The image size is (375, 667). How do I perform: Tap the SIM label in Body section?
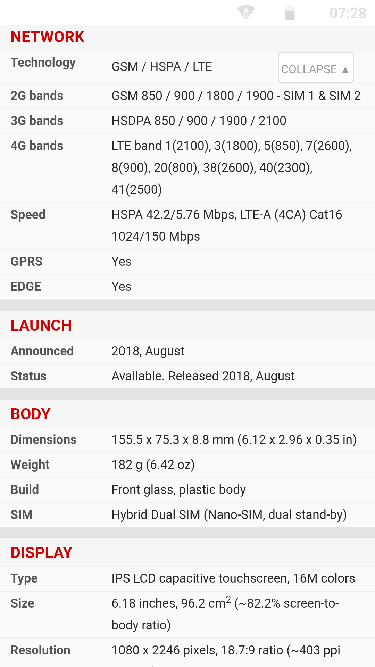point(22,515)
